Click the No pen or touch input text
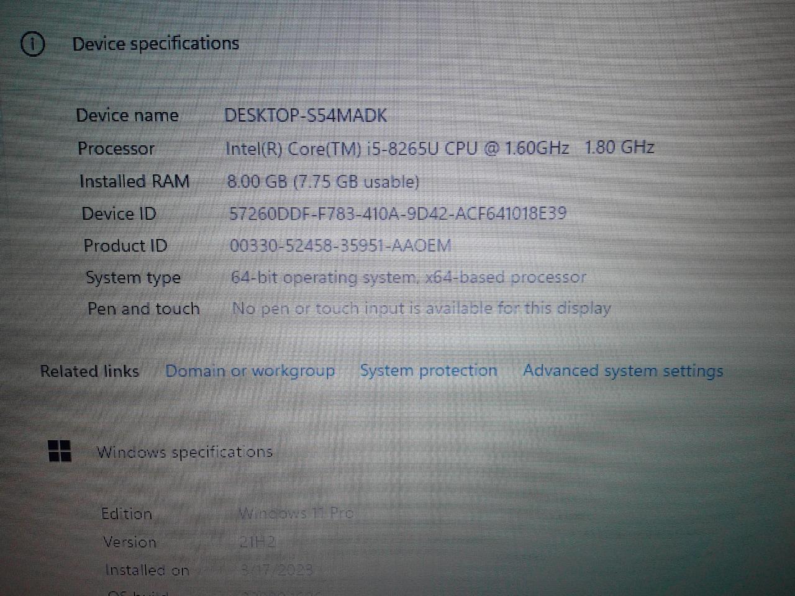This screenshot has width=795, height=596. [x=421, y=309]
